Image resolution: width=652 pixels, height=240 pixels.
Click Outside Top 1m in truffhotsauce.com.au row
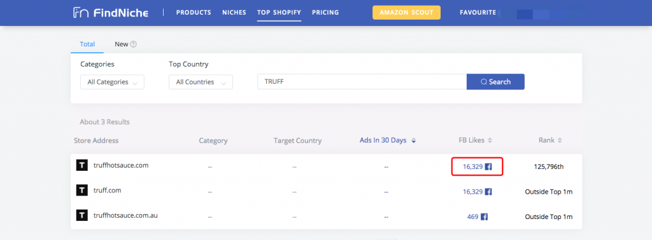point(549,217)
